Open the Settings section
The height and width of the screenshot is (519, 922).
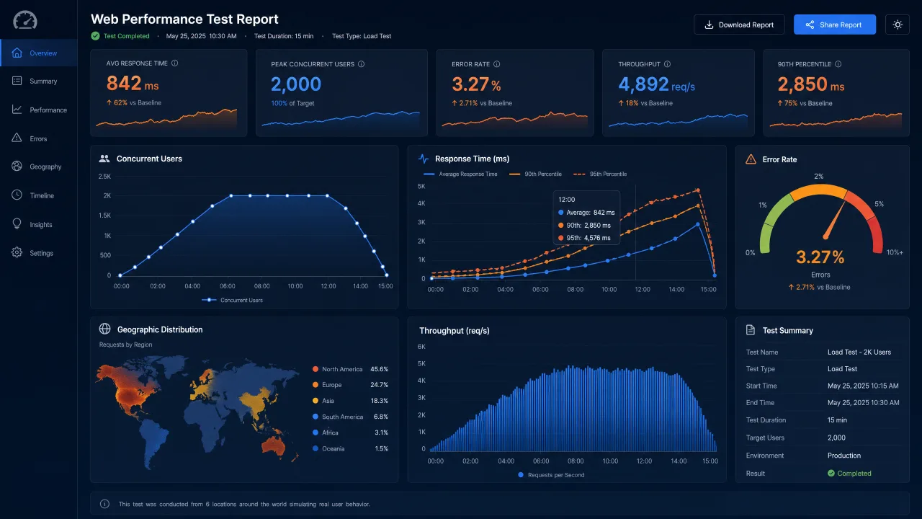click(x=39, y=253)
